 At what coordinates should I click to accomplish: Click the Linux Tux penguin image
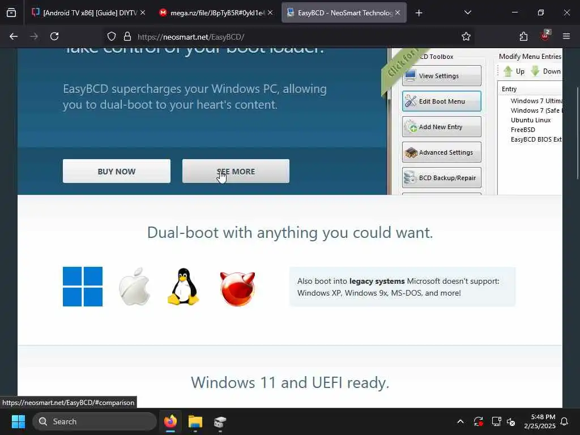tap(184, 287)
